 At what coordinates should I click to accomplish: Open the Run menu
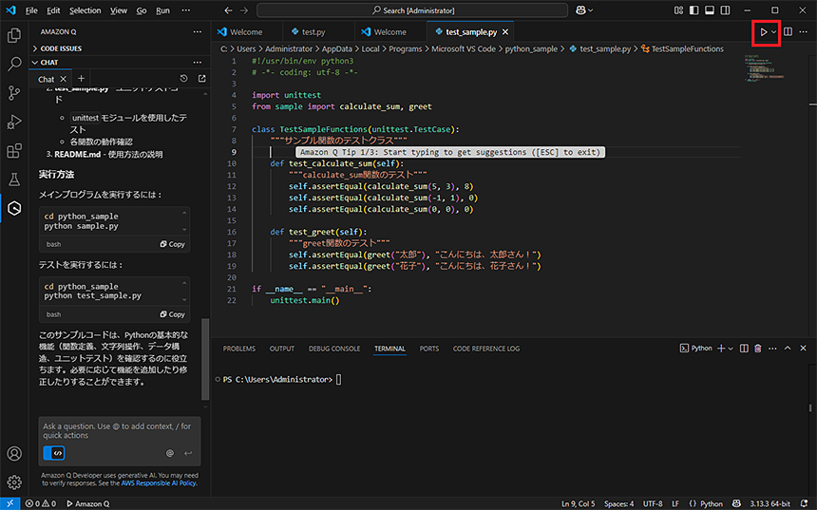162,10
